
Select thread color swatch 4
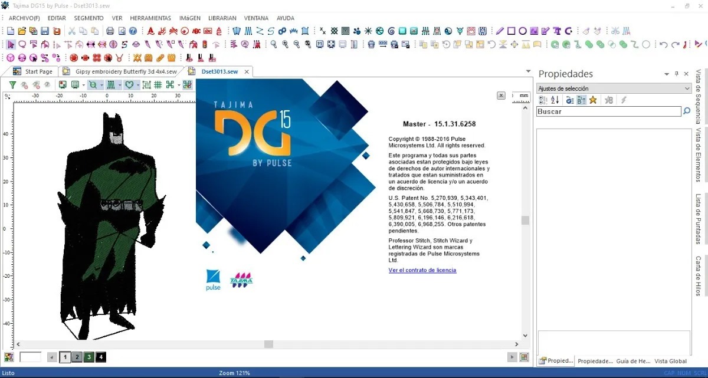coord(101,357)
